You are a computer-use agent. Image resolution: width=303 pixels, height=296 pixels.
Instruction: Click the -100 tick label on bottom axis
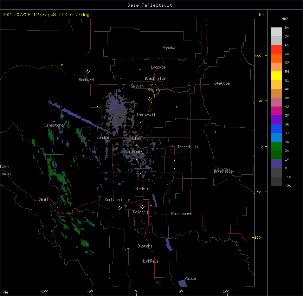coord(44,291)
